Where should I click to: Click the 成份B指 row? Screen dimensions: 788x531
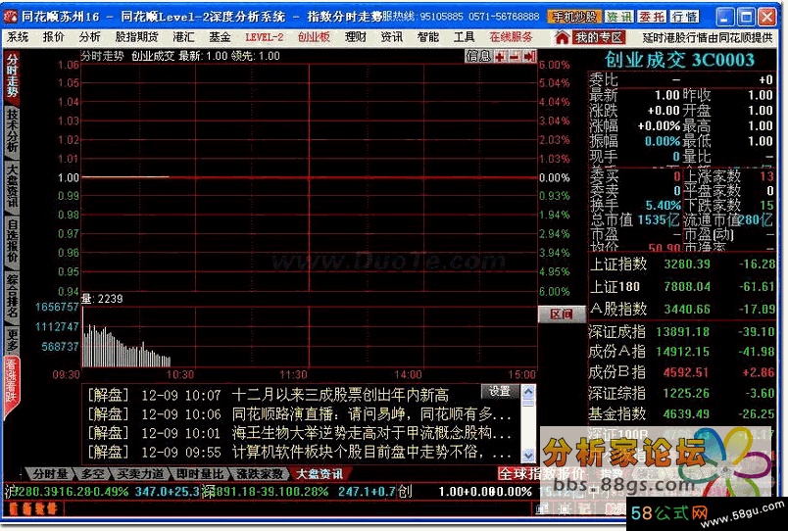[682, 372]
